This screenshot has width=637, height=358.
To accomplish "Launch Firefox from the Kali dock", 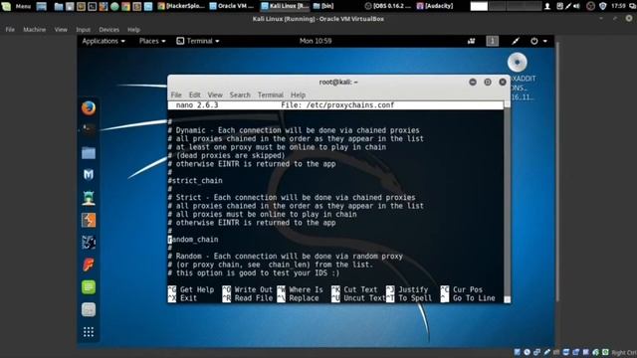I will coord(89,108).
